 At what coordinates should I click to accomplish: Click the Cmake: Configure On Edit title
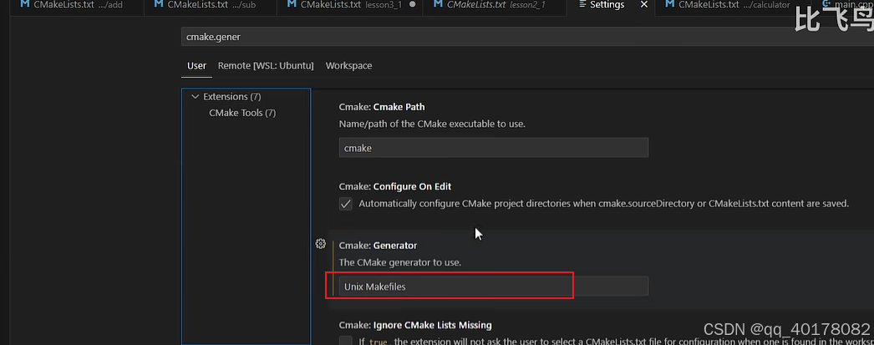click(x=394, y=186)
